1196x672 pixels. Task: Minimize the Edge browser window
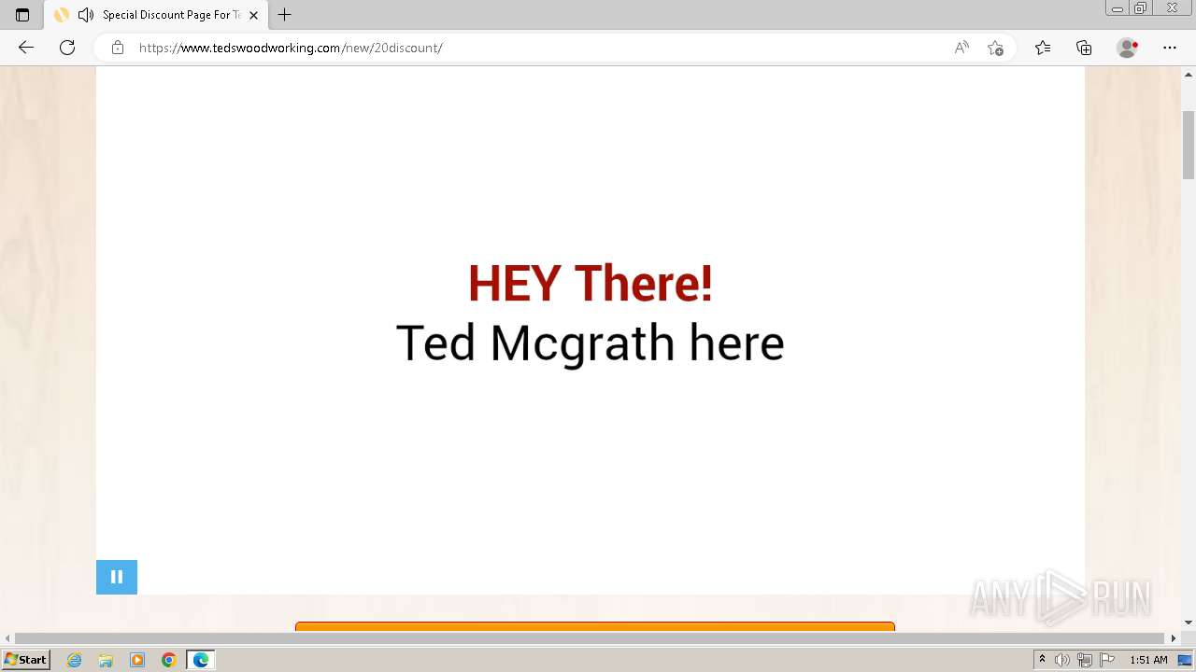click(x=1118, y=8)
